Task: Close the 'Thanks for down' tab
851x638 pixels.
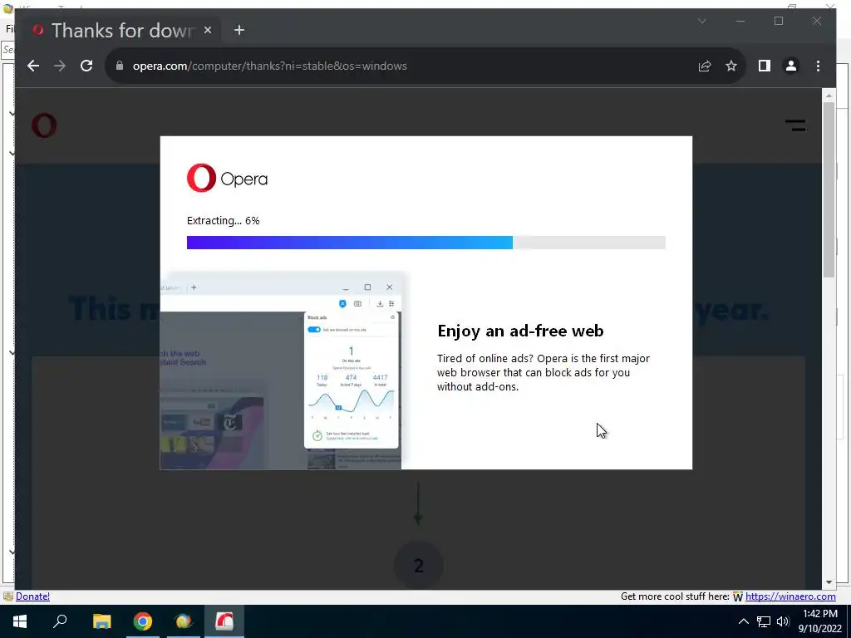Action: coord(207,31)
